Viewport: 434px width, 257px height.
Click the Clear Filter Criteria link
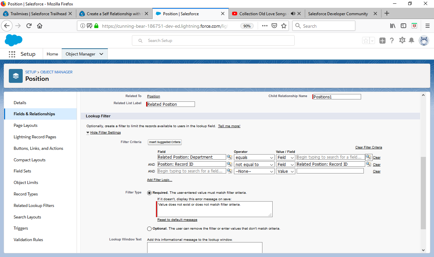tap(369, 147)
